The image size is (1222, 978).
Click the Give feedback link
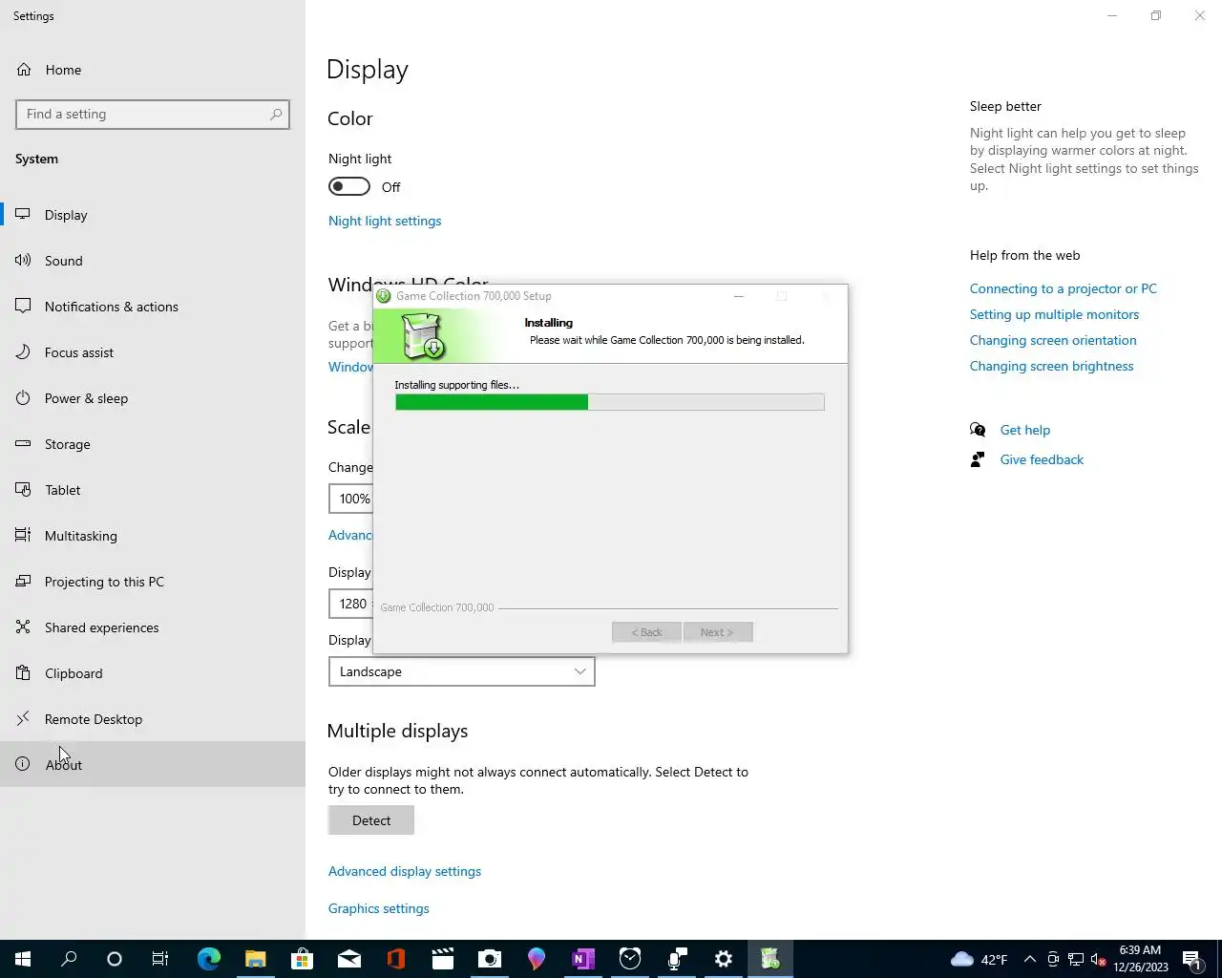[1042, 459]
